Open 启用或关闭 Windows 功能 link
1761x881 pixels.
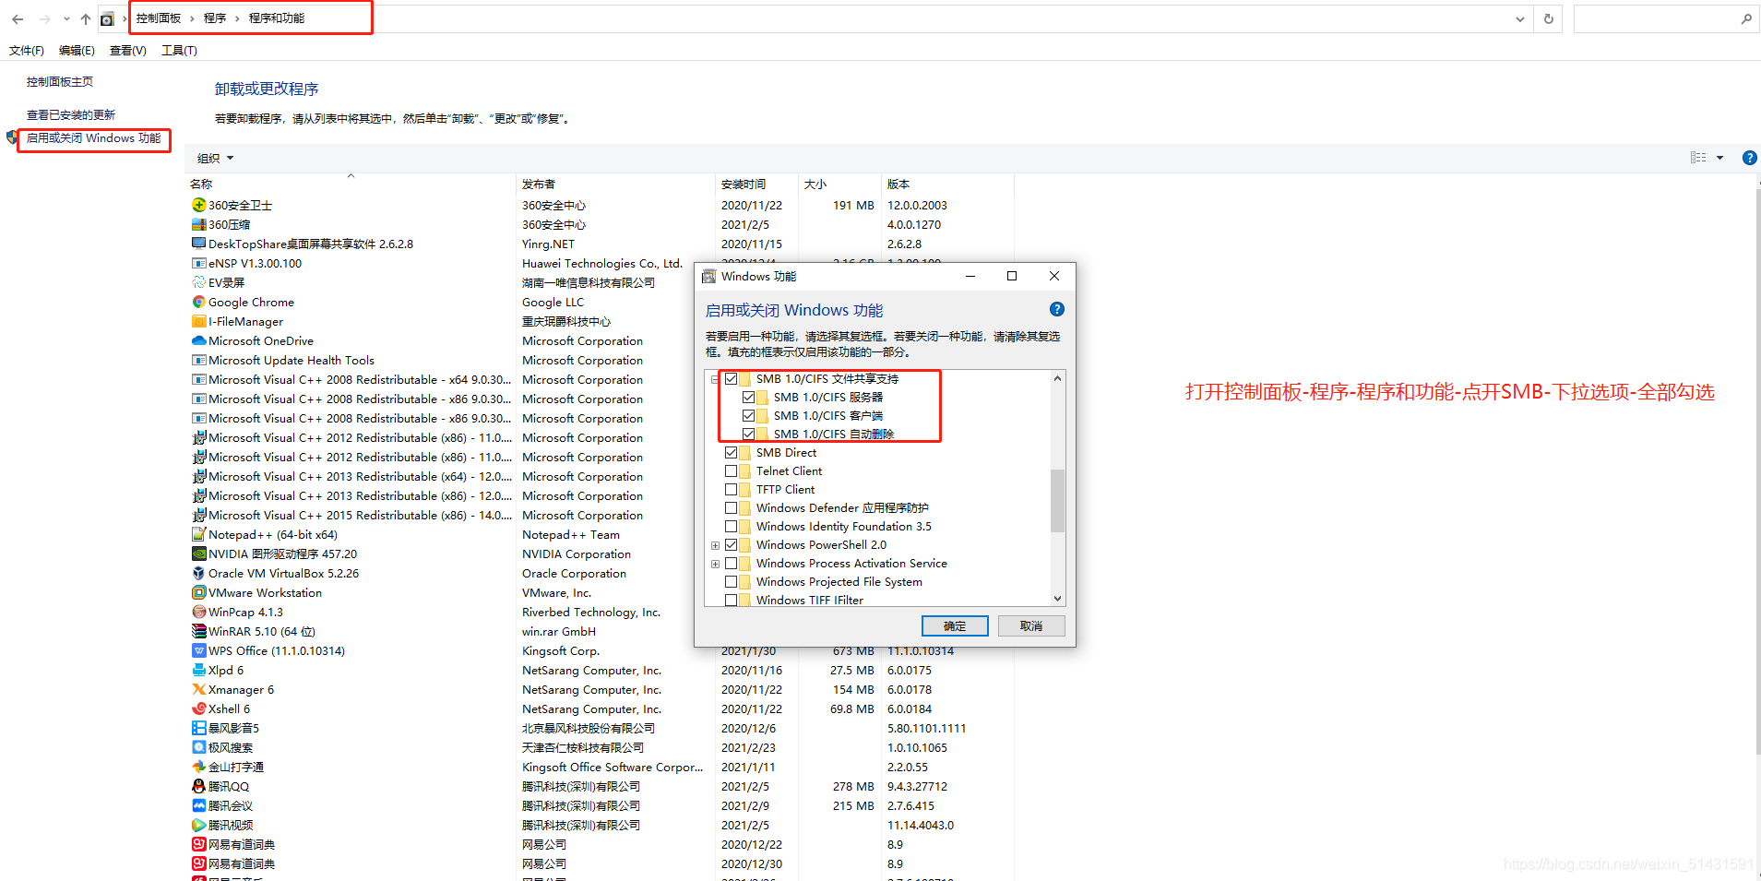[x=93, y=138]
